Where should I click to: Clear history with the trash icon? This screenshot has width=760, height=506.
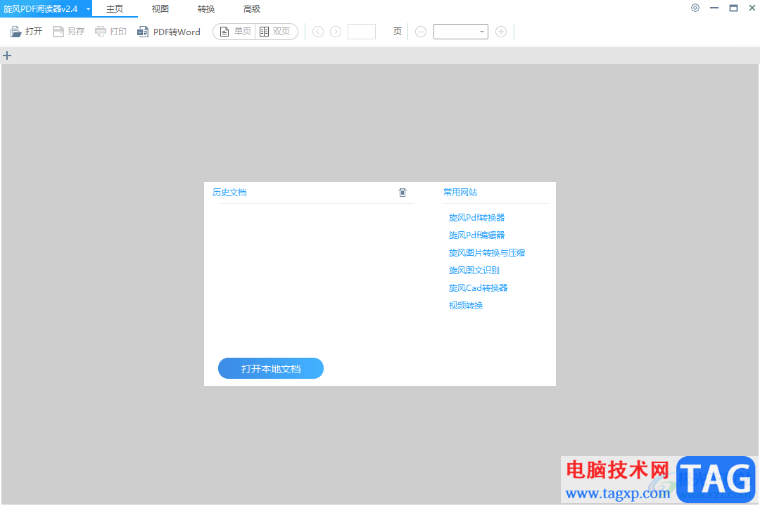pos(403,193)
